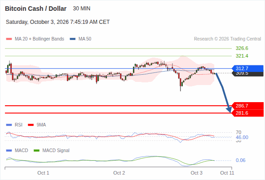This screenshot has height=180, width=265.
Task: Click the 321.4 resistance level label
Action: click(242, 56)
